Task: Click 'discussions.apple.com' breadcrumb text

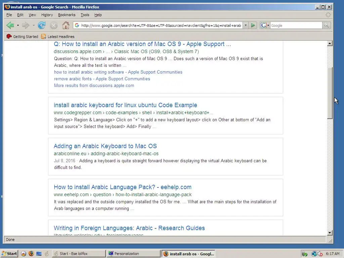Action: coord(78,51)
